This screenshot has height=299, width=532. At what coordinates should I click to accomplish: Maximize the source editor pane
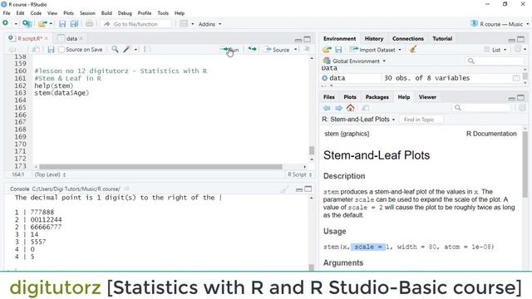coord(308,39)
